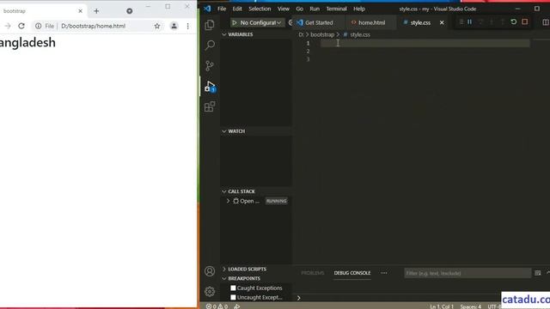Open the Terminal menu
Screen dimensions: 550x309
[x=336, y=9]
